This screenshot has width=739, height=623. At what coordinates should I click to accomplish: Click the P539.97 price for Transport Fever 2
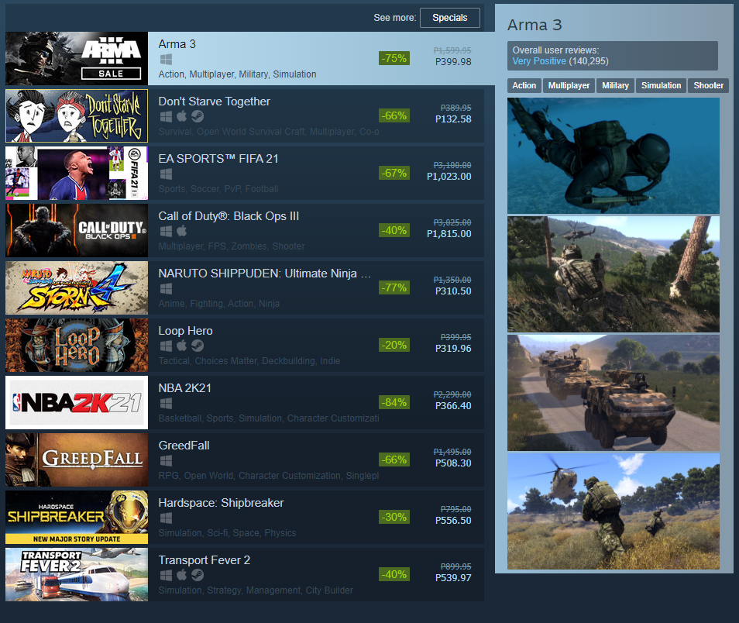tap(453, 578)
